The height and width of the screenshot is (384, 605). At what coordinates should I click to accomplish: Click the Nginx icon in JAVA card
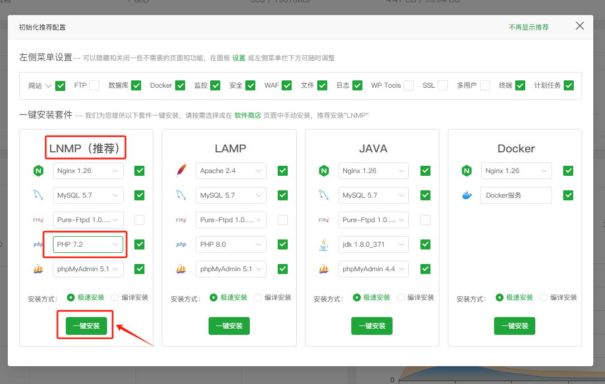tap(324, 171)
